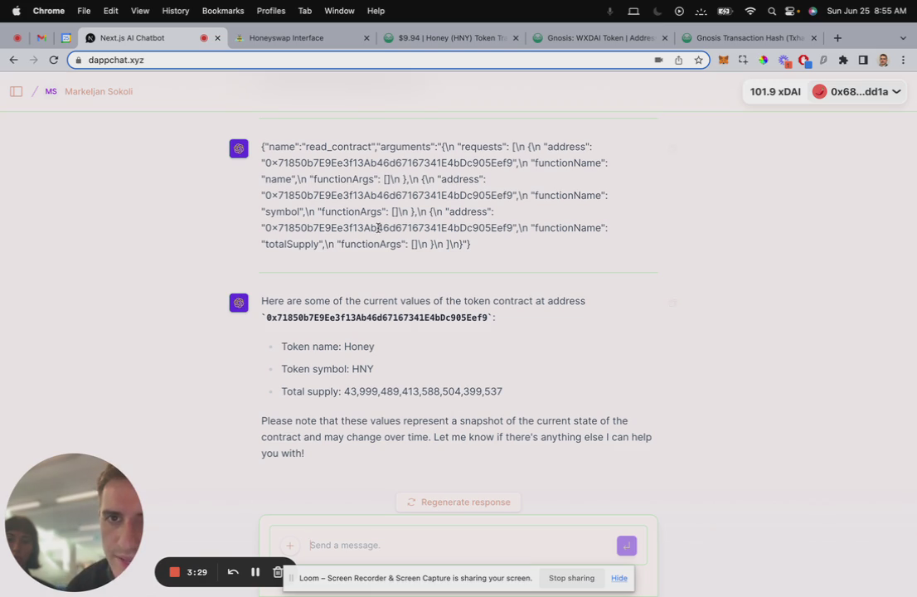Image resolution: width=917 pixels, height=597 pixels.
Task: Stop the Loom recording red button
Action: 174,572
